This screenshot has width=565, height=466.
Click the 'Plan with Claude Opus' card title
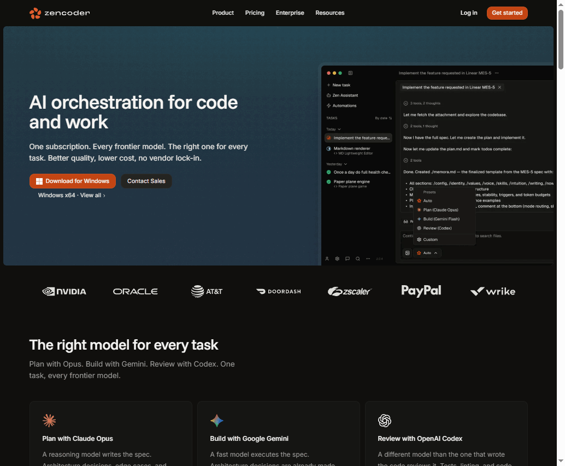78,439
